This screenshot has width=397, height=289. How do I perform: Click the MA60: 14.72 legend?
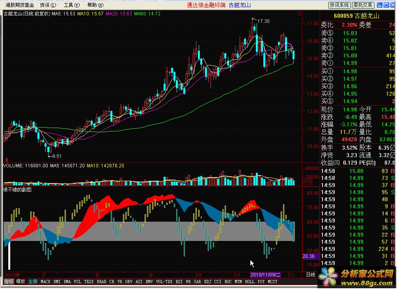(x=147, y=14)
